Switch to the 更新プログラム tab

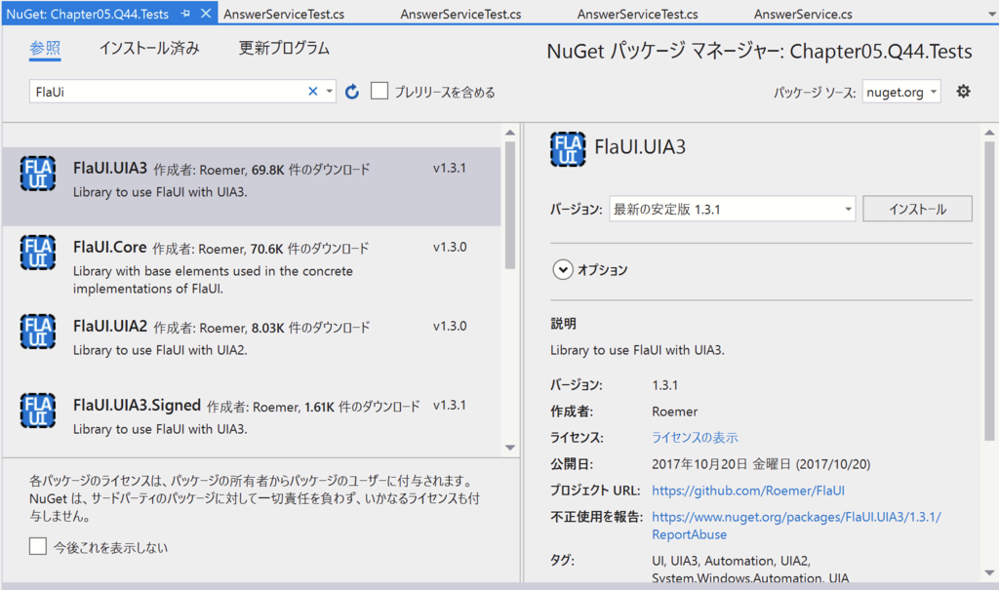pos(284,49)
